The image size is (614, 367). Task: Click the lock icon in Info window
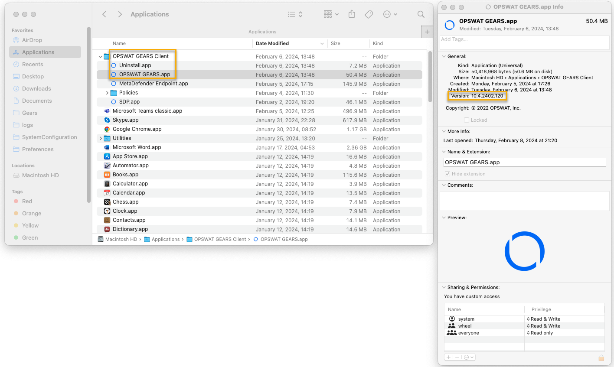pos(601,357)
